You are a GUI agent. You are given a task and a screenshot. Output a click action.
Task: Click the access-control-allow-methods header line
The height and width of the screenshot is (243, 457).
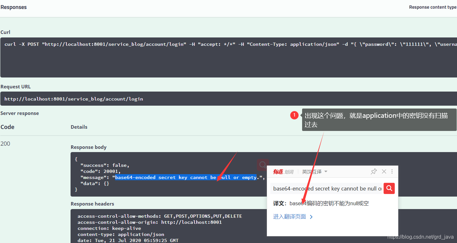(x=160, y=216)
